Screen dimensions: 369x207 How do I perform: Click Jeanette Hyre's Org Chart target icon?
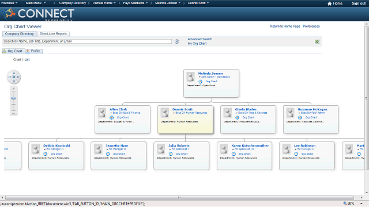pos(108,154)
